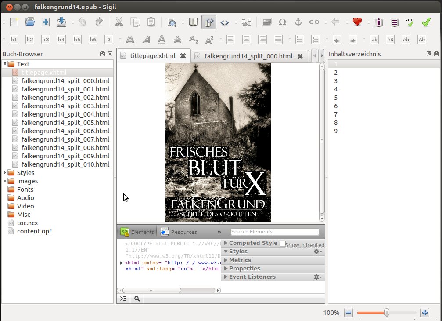Click the Insert Anchor icon
This screenshot has height=321, width=442.
pos(298,22)
